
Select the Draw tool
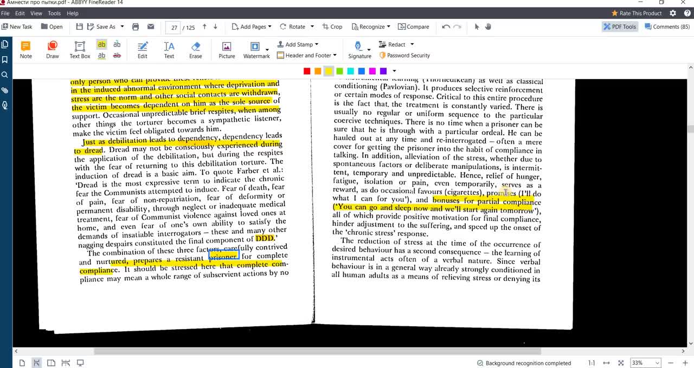tap(53, 50)
